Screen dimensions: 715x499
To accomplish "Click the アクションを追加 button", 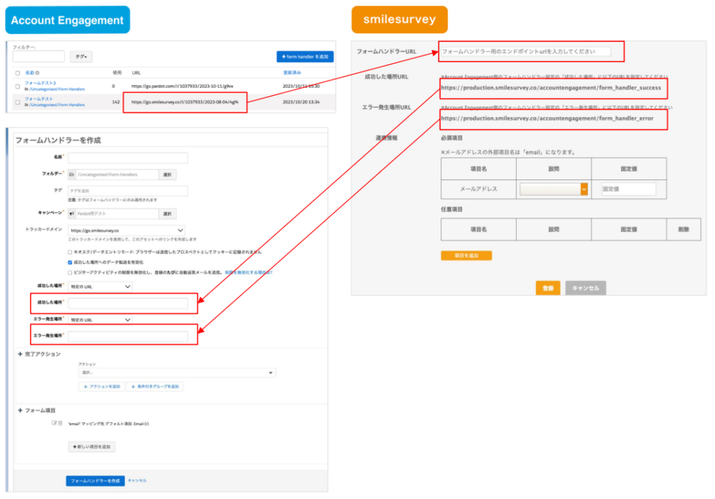I will tap(102, 387).
